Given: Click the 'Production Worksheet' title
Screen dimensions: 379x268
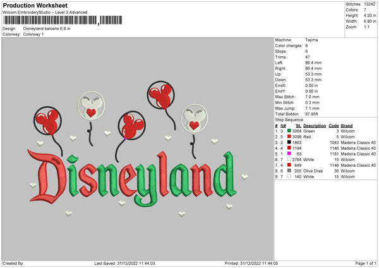Looking at the screenshot, I should point(35,5).
